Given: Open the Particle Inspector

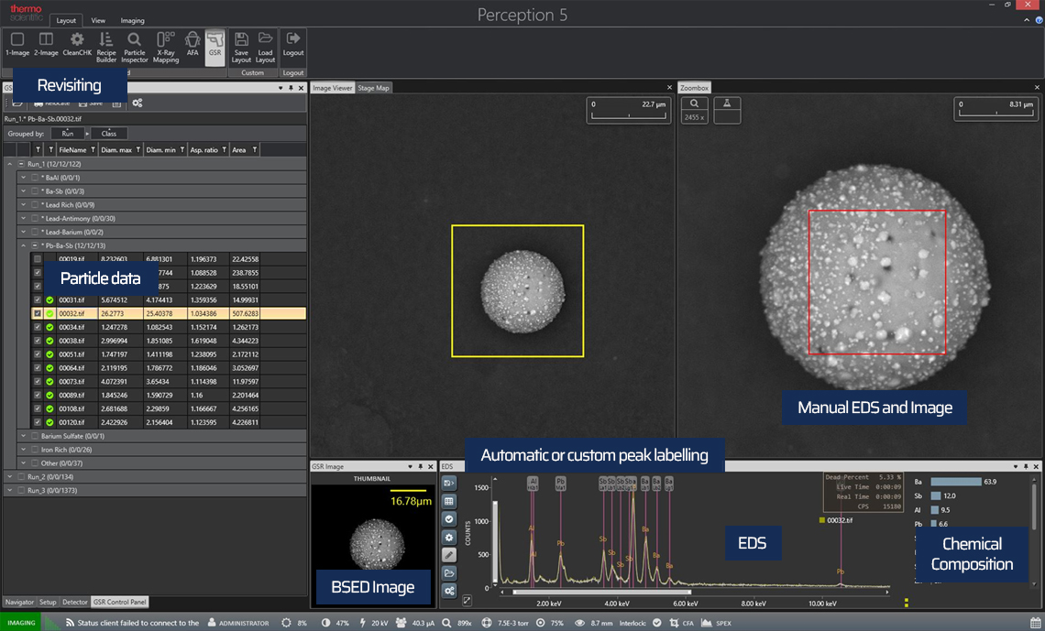Looking at the screenshot, I should pos(134,48).
